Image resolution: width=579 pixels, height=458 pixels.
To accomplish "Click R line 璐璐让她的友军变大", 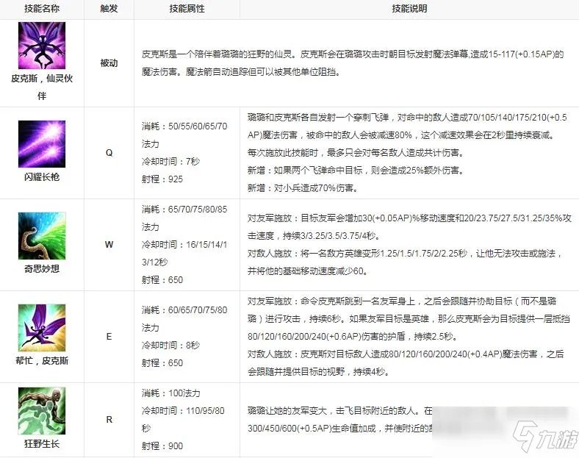I will pos(339,411).
